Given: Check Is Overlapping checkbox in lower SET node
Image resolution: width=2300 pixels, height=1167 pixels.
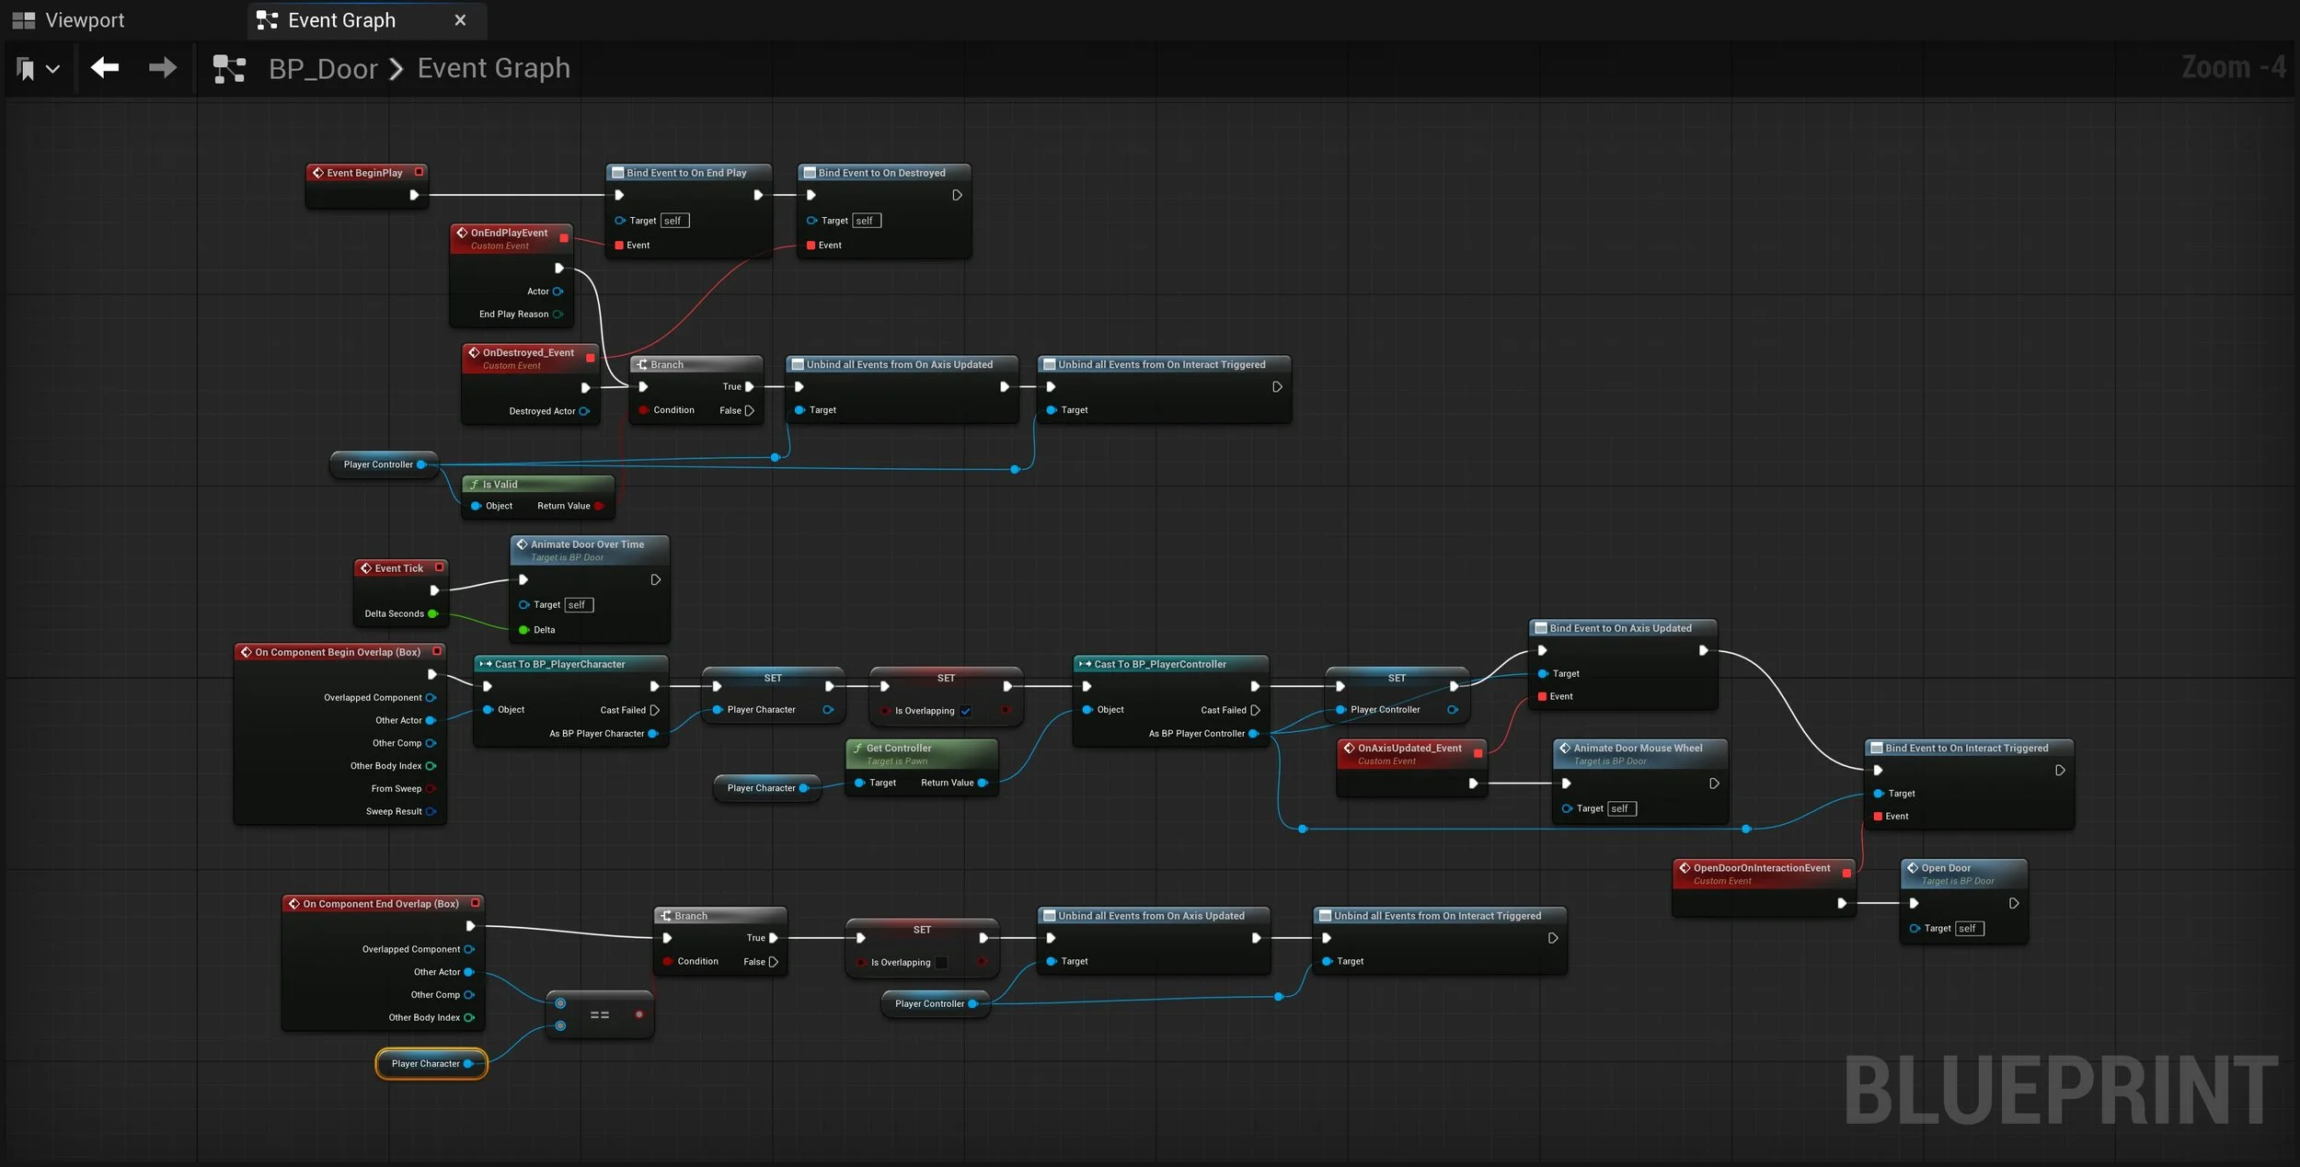Looking at the screenshot, I should (941, 963).
